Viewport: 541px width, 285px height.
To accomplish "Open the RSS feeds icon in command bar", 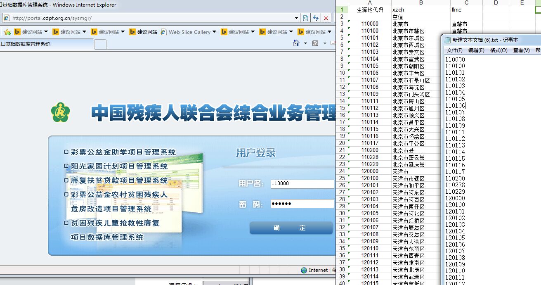I will pos(315,43).
